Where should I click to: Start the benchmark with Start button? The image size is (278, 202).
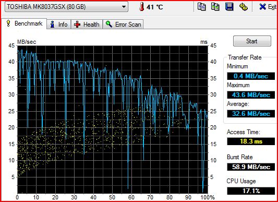[x=252, y=41]
